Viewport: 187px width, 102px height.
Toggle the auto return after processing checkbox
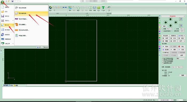pos(163,58)
